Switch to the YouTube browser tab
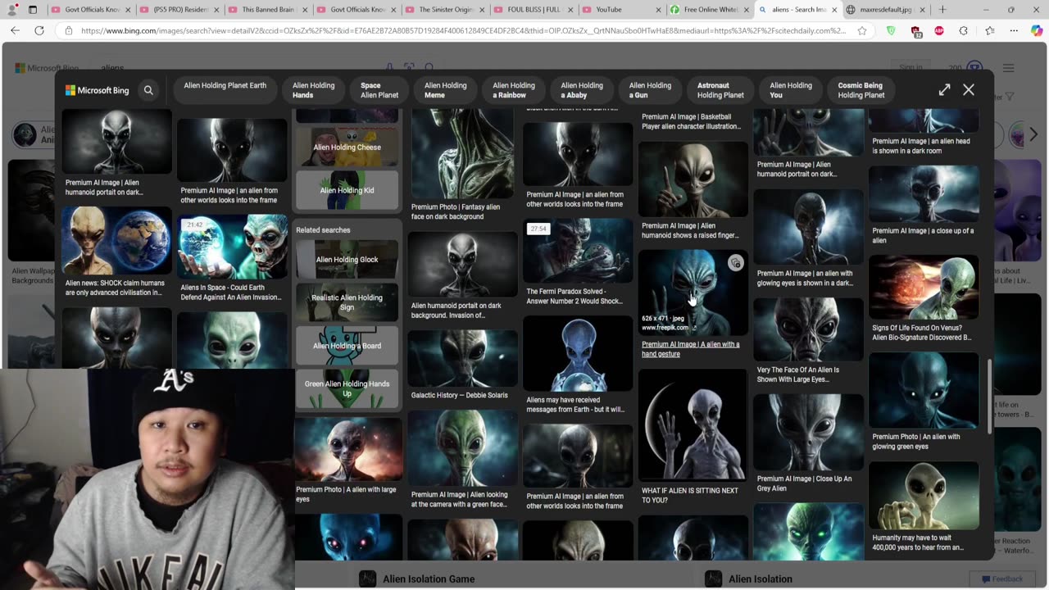The image size is (1049, 590). (x=620, y=10)
